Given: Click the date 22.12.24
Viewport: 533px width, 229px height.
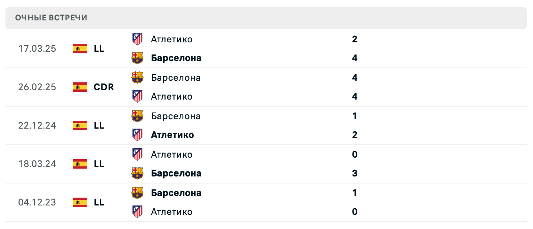Looking at the screenshot, I should pos(37,125).
